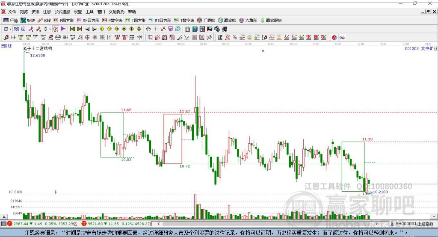438x237 pixels.
Task: Open the calculator icon
Action: coord(195,29)
